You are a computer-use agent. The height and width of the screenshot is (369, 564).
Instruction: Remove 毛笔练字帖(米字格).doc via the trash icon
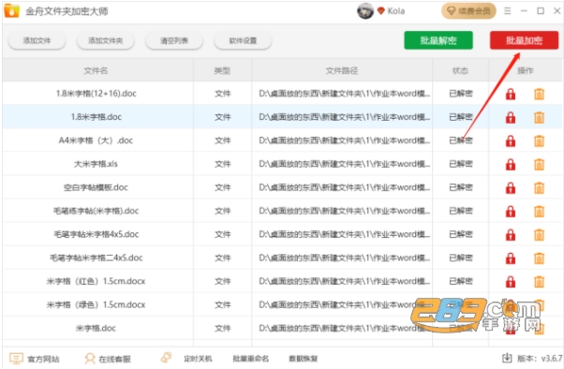click(x=539, y=211)
